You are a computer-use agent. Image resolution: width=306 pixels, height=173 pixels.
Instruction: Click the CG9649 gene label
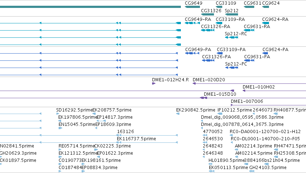click(193, 3)
